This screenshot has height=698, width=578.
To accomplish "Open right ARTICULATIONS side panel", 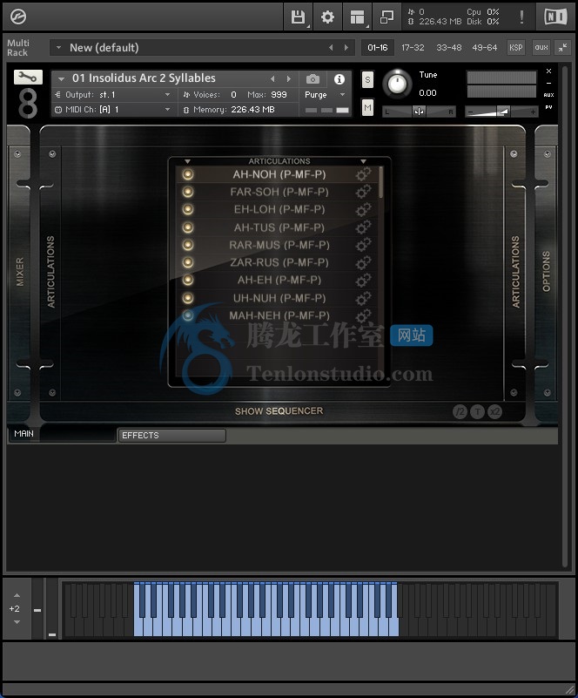I will (515, 272).
